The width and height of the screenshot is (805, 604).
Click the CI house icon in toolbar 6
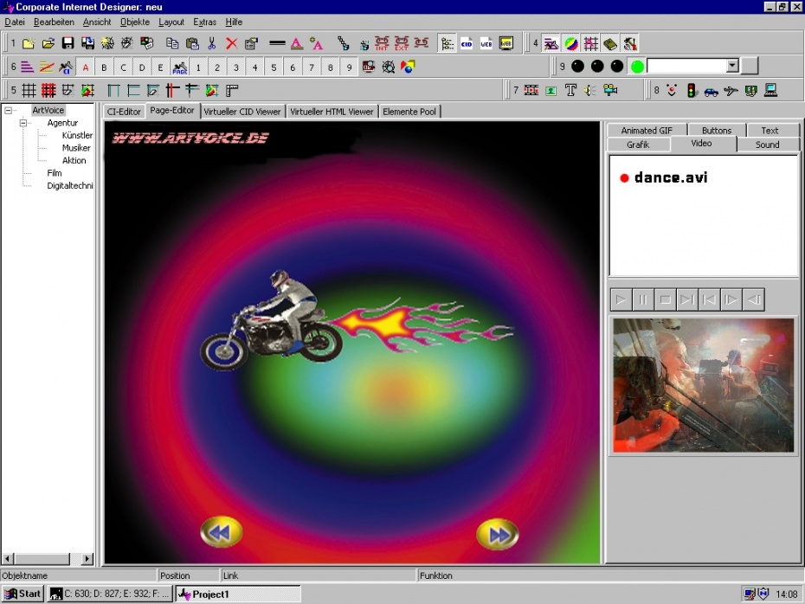[67, 67]
